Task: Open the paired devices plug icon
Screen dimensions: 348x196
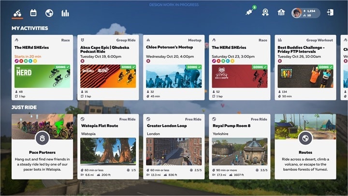Action: (x=249, y=12)
